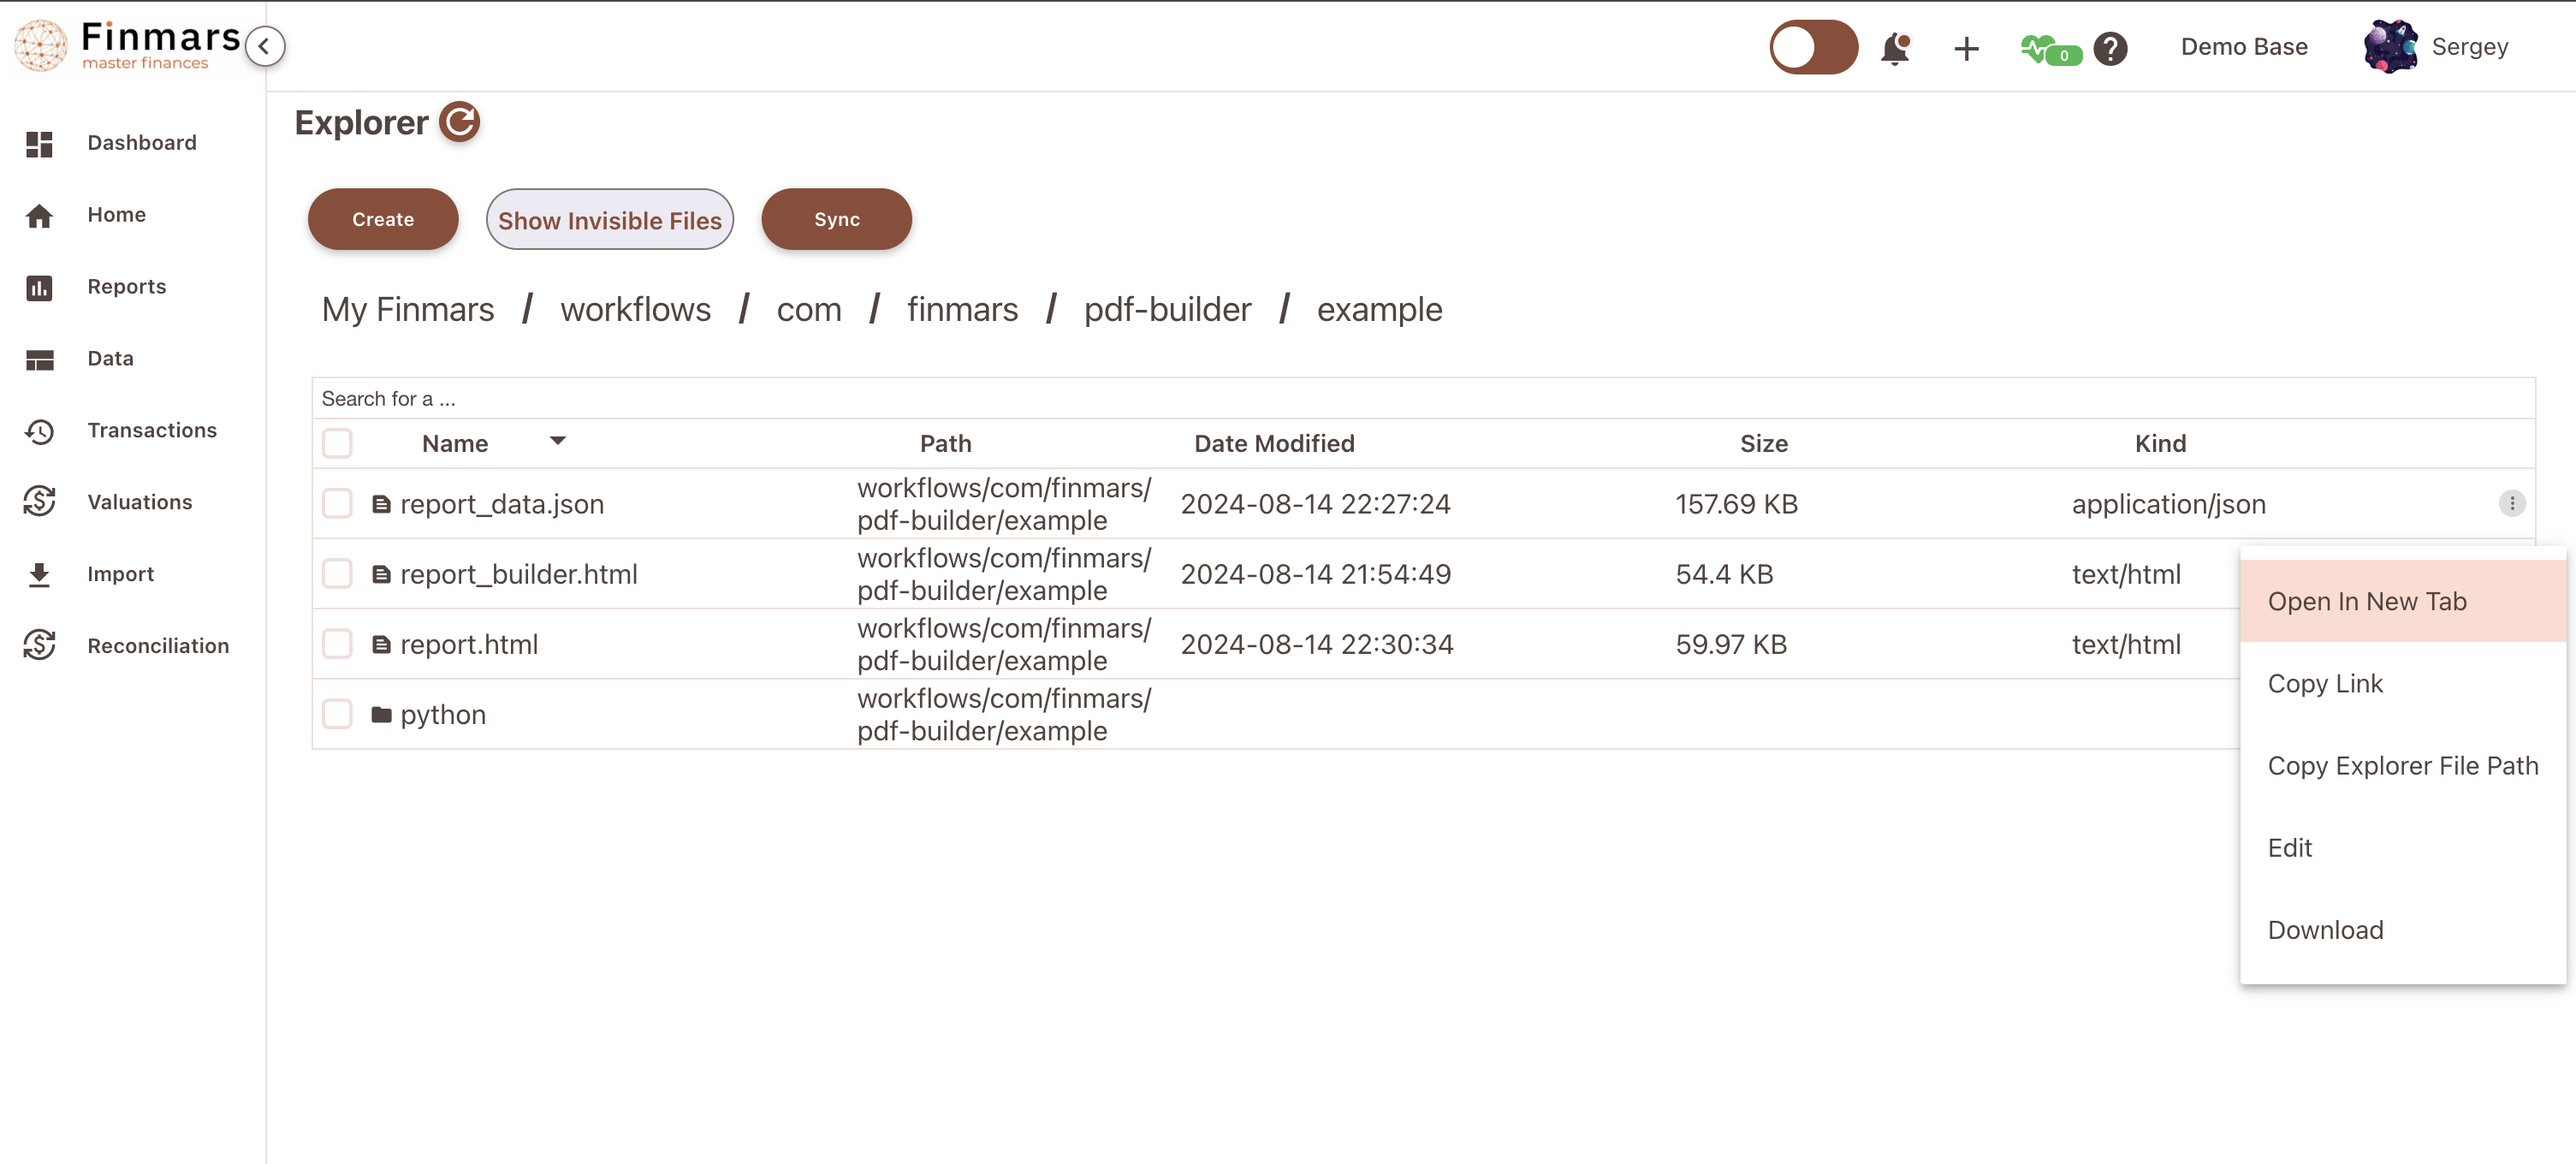2576x1164 pixels.
Task: Click the Import download icon
Action: click(x=39, y=574)
